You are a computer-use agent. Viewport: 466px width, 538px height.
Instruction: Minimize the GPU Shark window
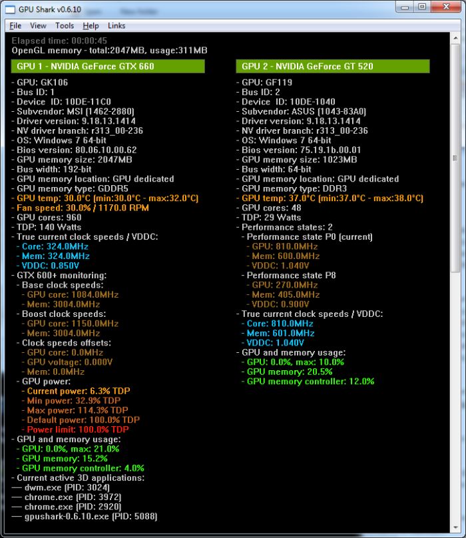coord(405,7)
